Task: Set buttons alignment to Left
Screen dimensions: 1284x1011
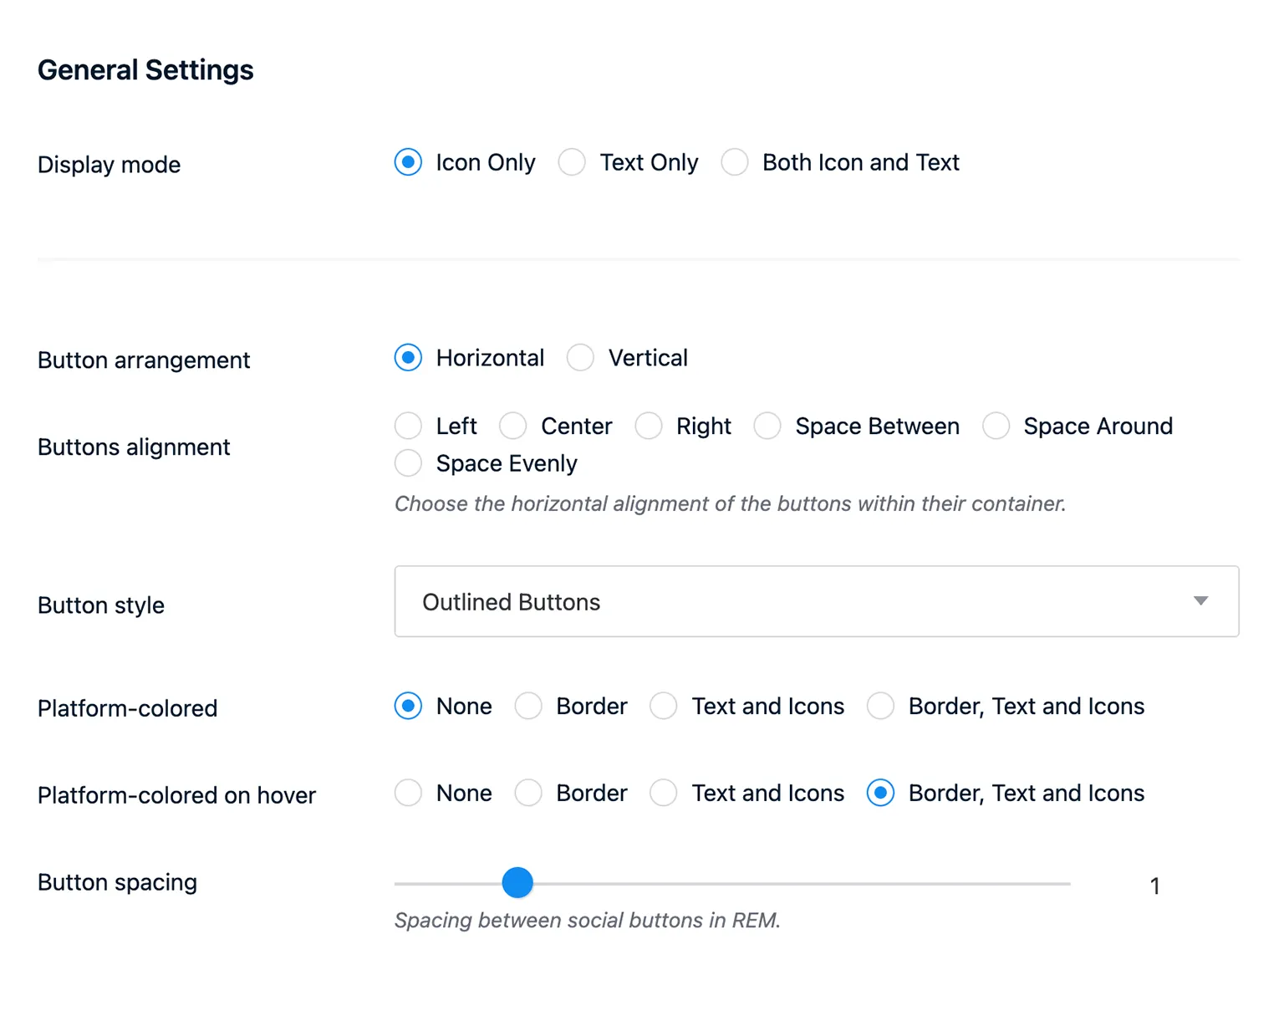Action: (408, 426)
